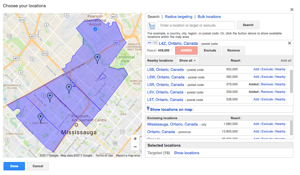300x175 pixels.
Task: Click the ADDED button for L4Z
Action: (x=186, y=50)
